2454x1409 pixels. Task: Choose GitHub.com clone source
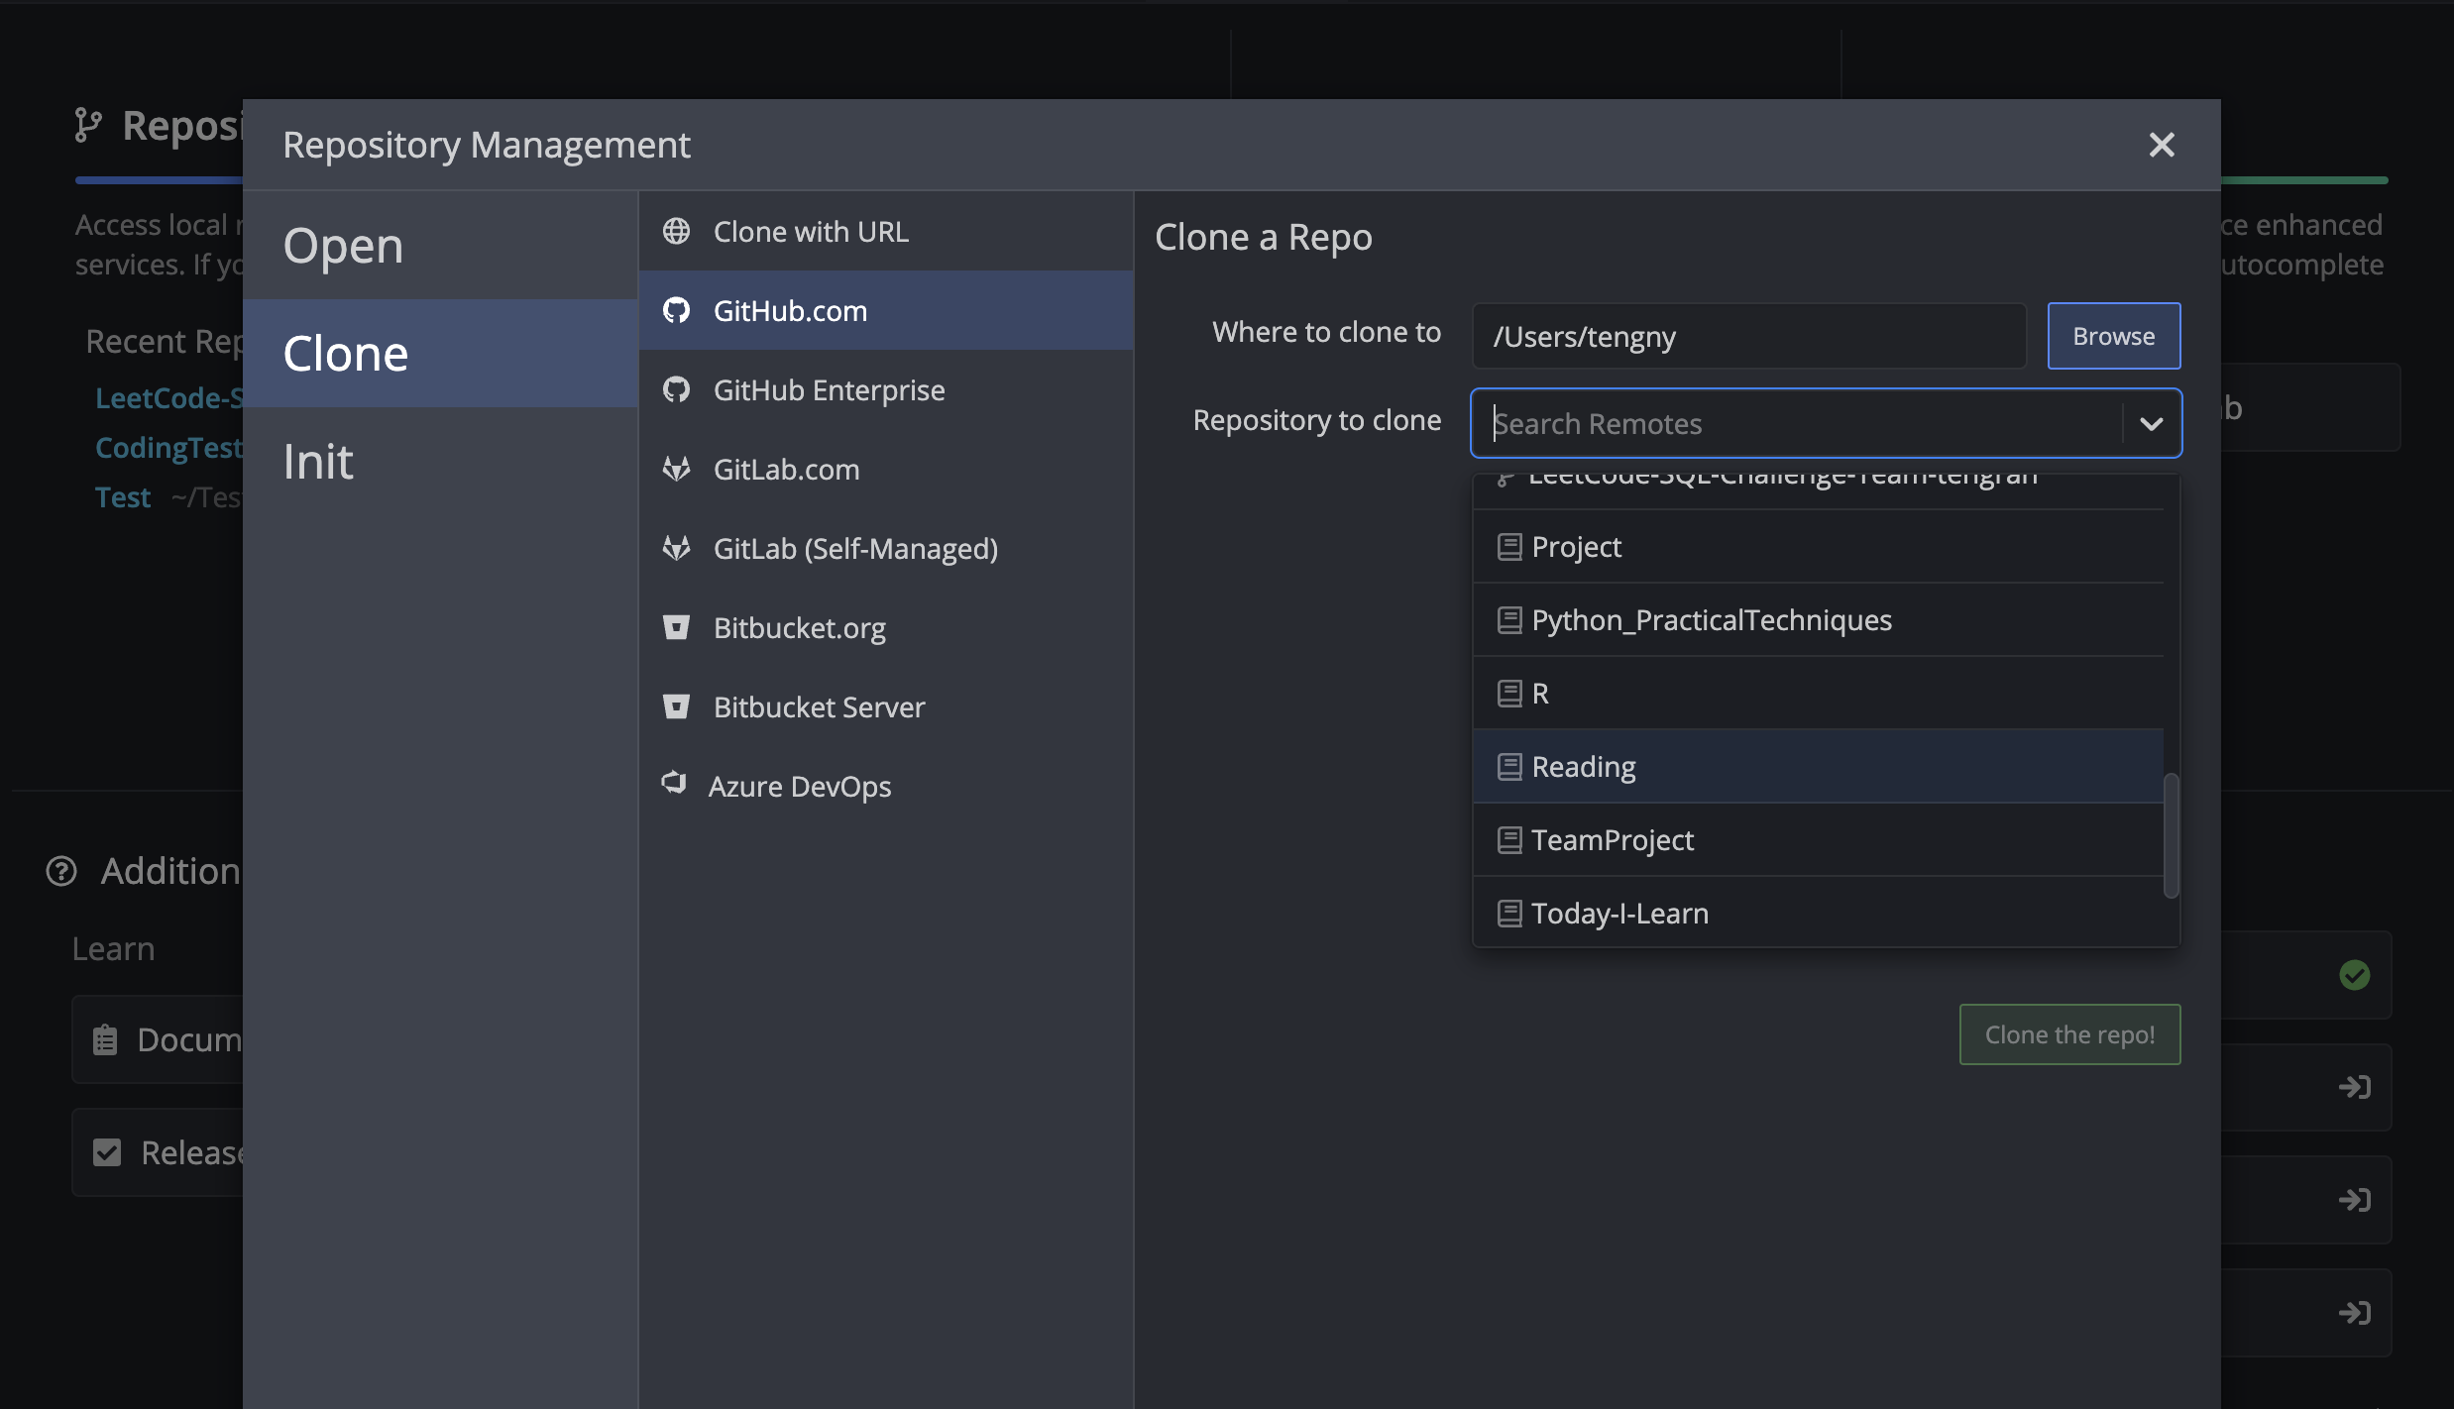pyautogui.click(x=886, y=310)
